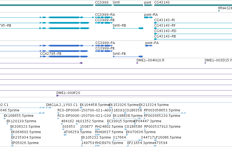Screen dimensions: 232x147
Task: Select the EK104458.5prime EST label
Action: [x=95, y=105]
